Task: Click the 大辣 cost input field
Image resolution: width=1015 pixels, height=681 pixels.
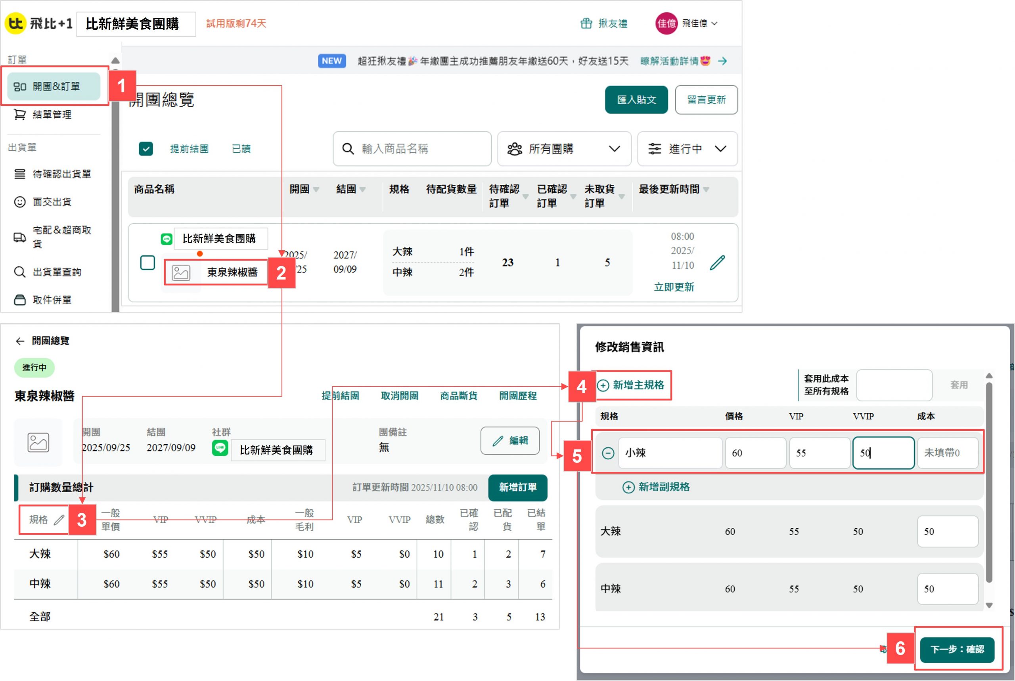Action: click(x=947, y=531)
